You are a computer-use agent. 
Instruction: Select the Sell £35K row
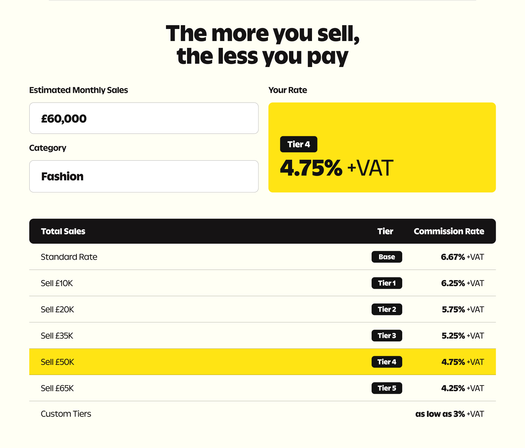pyautogui.click(x=262, y=336)
